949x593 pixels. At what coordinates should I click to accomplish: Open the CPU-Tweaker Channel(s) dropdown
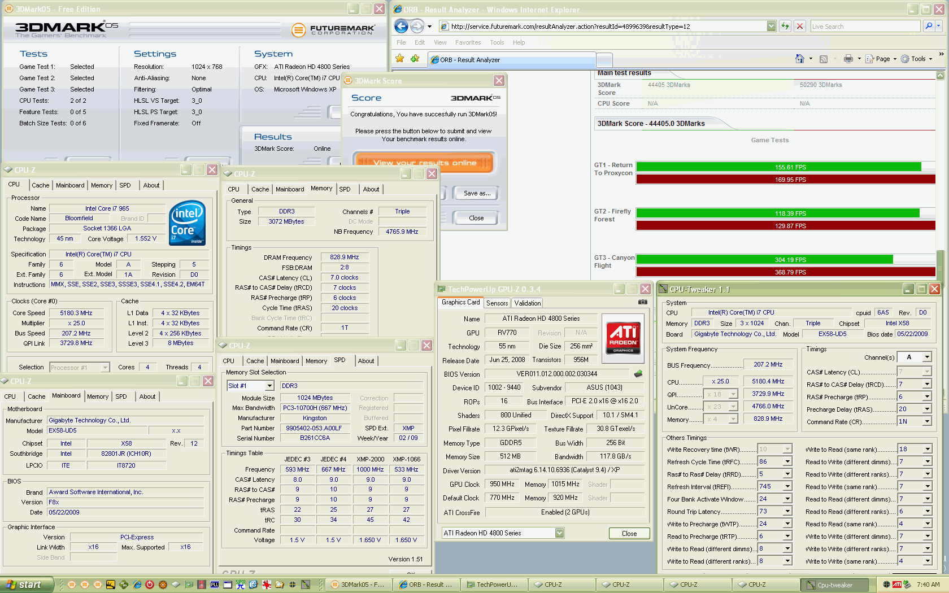coord(927,357)
